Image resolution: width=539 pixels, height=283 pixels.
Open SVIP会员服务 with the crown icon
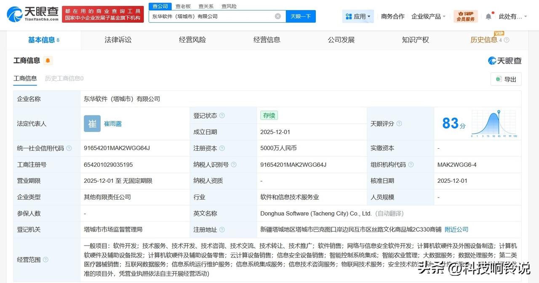pyautogui.click(x=465, y=16)
